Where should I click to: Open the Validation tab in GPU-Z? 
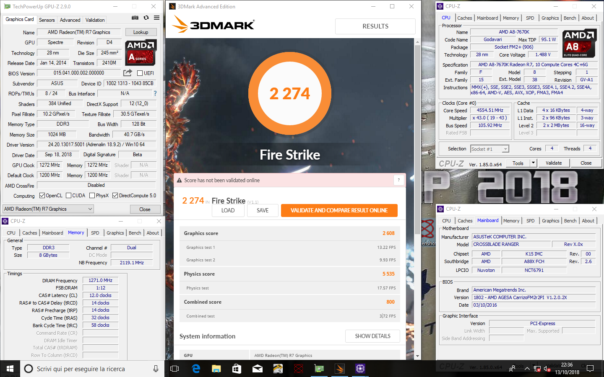(x=95, y=20)
